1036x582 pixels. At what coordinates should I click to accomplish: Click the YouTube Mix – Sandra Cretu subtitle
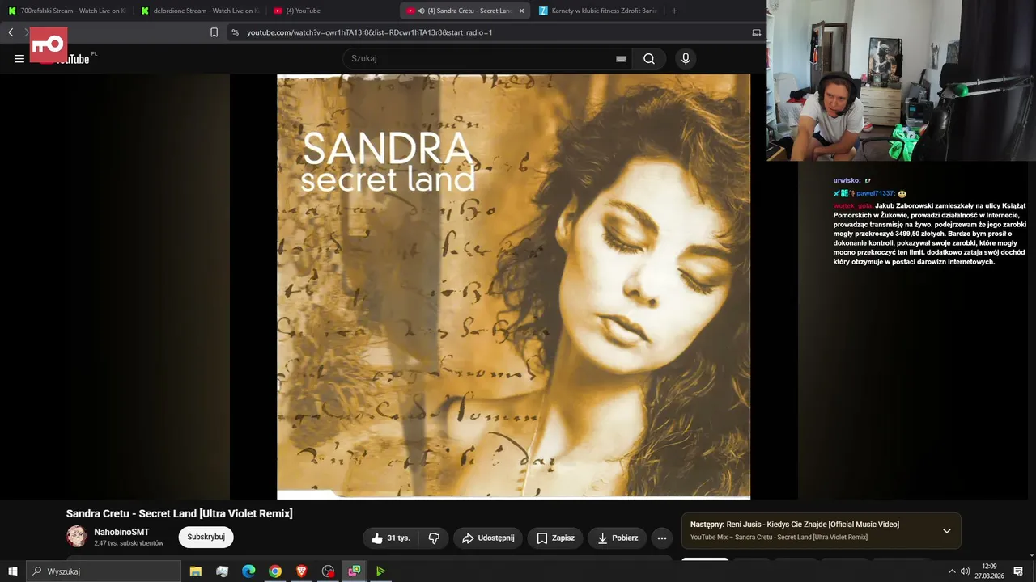click(x=779, y=538)
